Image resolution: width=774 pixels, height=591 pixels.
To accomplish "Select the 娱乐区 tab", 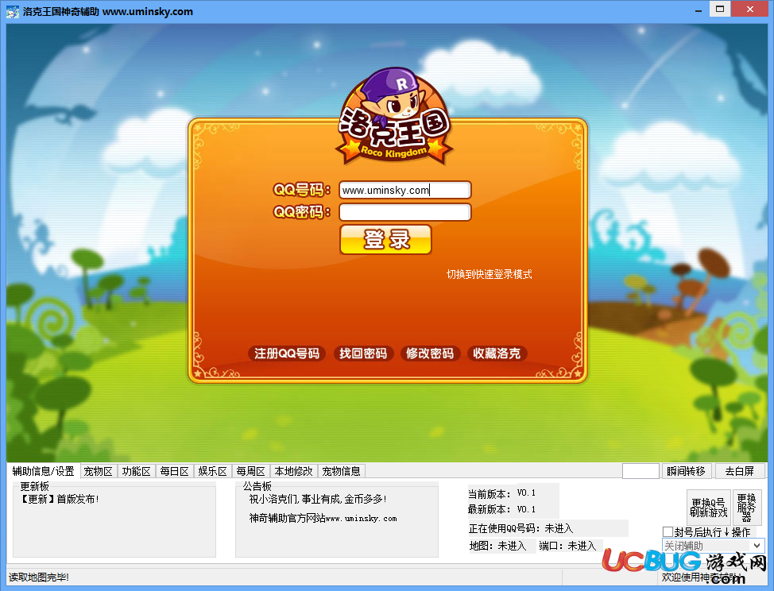I will 212,471.
